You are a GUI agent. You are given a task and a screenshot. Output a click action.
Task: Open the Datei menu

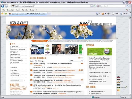(3, 10)
